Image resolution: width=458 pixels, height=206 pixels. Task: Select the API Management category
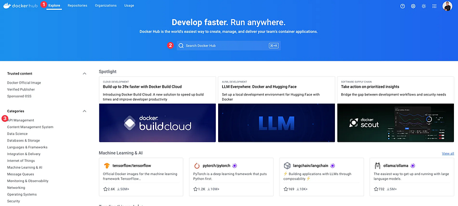[x=21, y=120]
